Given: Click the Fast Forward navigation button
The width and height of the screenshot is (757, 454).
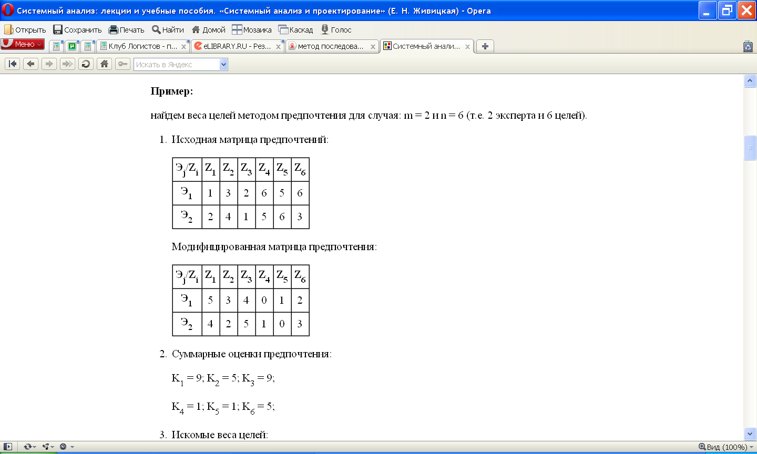Looking at the screenshot, I should click(67, 64).
